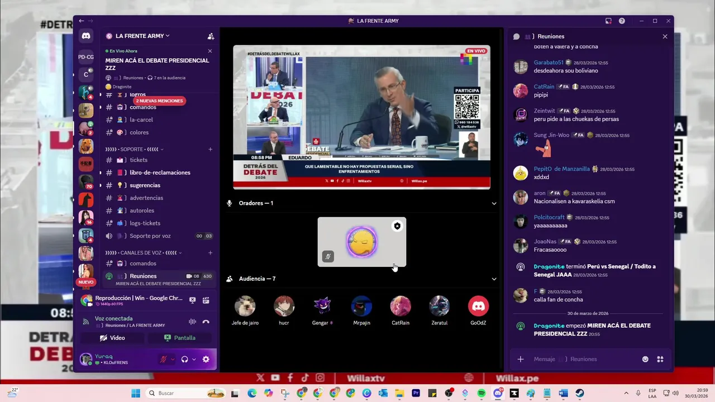Add channel to SOPORTE category
Screen dimensions: 715x402
(211, 149)
